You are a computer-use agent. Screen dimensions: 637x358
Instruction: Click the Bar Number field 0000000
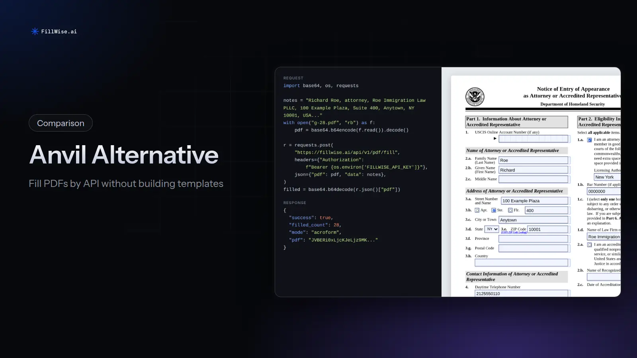click(604, 191)
